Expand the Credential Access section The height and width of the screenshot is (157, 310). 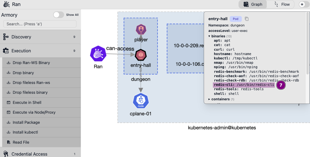[40, 154]
